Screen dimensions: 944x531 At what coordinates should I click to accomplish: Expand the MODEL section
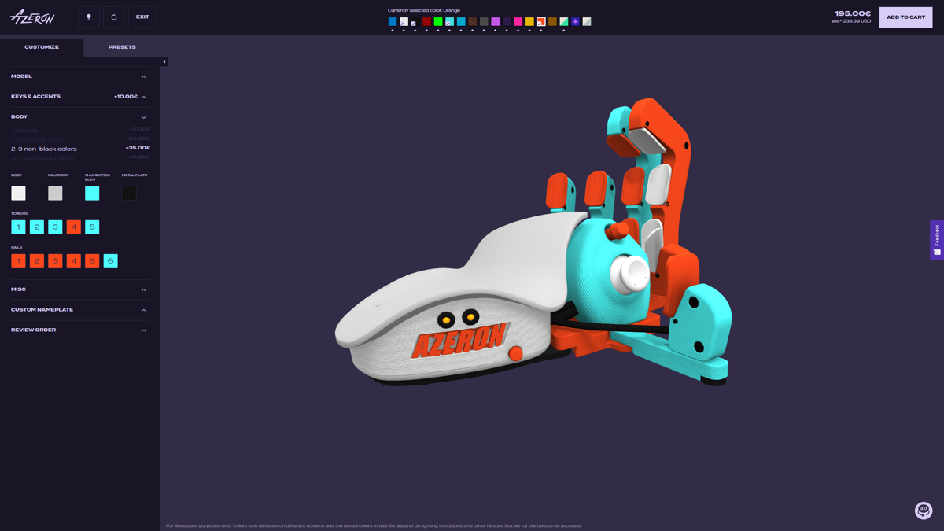[x=79, y=76]
